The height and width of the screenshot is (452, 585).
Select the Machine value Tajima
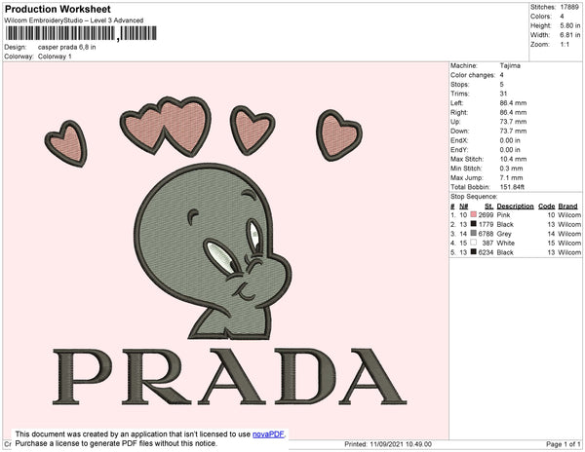[510, 65]
